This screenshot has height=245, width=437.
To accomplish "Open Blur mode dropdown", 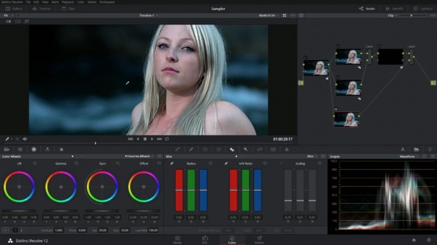I will 312,156.
